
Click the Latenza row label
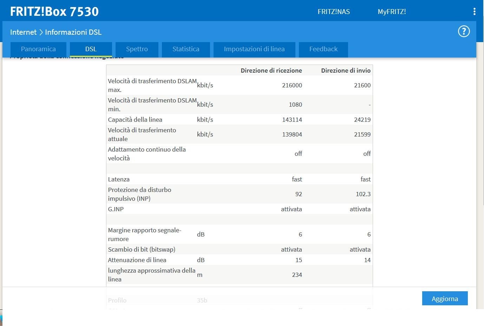coord(119,179)
